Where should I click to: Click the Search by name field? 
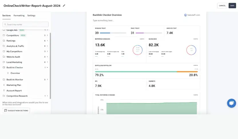[x=25, y=24]
